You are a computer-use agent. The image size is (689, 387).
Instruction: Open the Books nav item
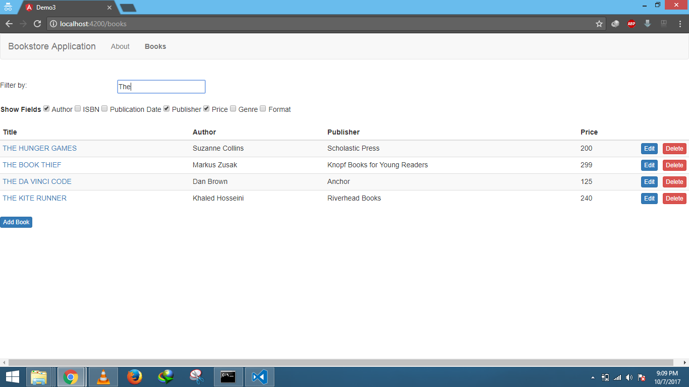(155, 46)
